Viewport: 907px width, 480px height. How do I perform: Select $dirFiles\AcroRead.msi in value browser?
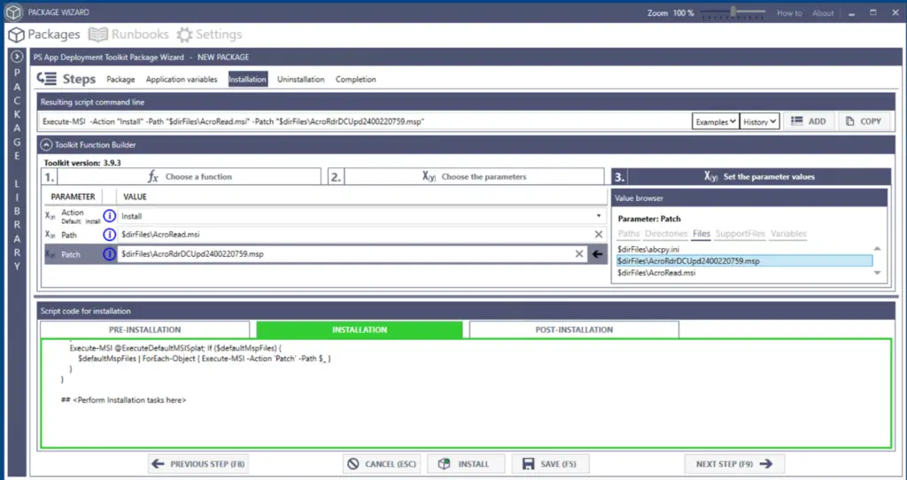(x=744, y=273)
